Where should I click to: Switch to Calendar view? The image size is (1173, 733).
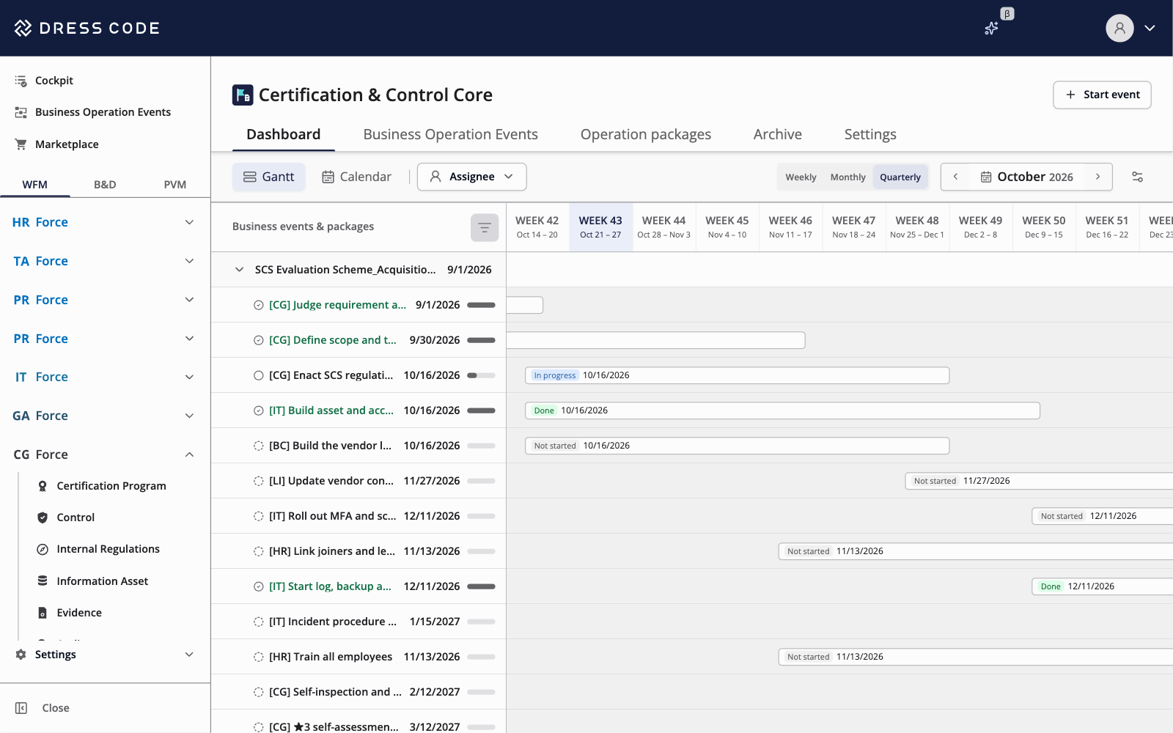(x=356, y=177)
